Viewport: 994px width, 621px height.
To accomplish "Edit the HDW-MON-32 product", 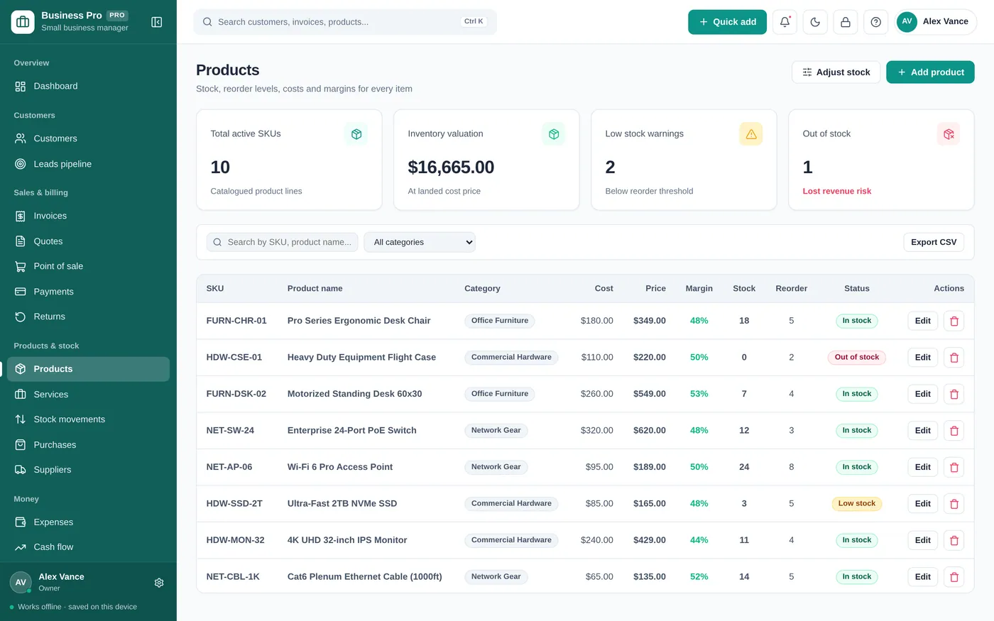I will [922, 540].
